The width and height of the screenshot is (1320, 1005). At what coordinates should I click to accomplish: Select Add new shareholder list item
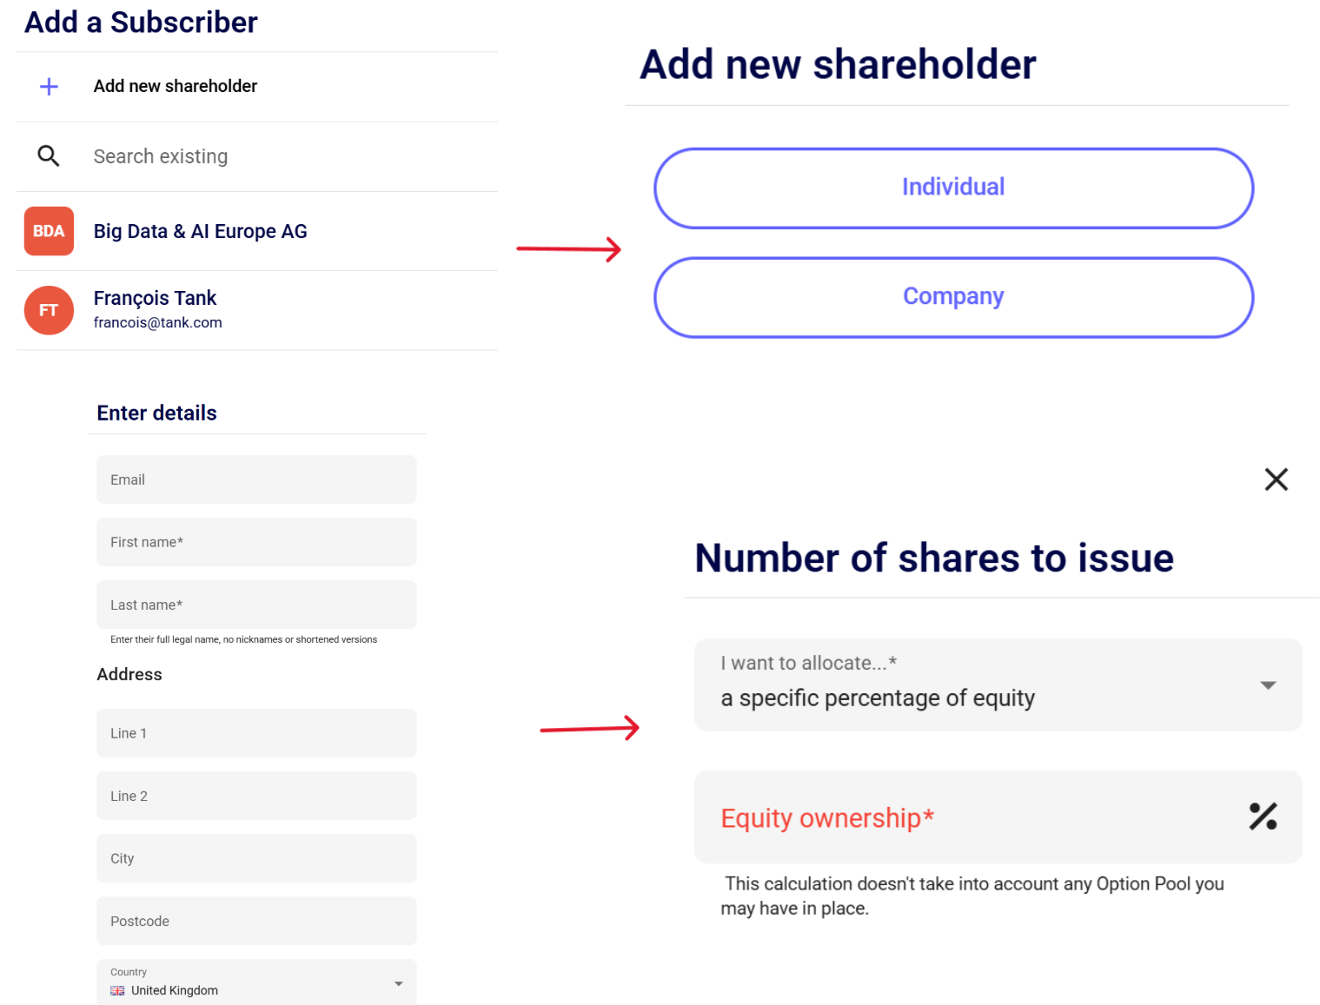click(x=176, y=86)
